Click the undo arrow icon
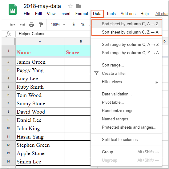169x169 pixels. [13, 25]
